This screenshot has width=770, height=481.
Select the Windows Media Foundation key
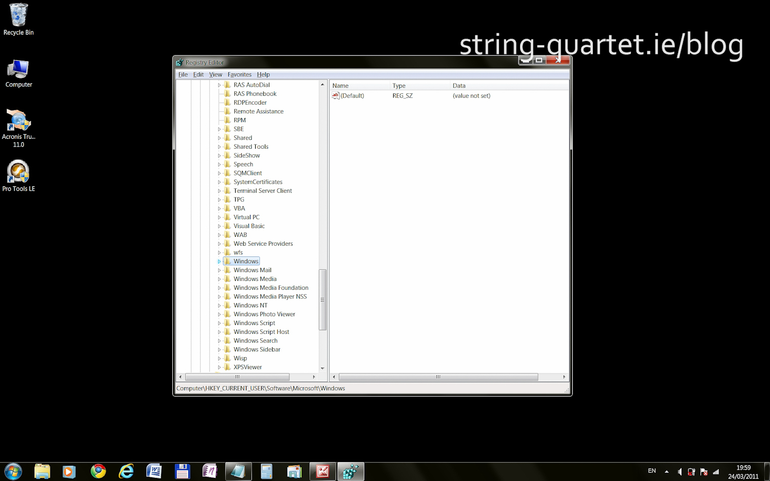click(x=271, y=288)
